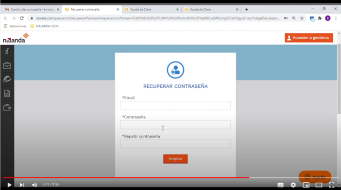Click the lock site-info icon in the address bar

point(32,18)
